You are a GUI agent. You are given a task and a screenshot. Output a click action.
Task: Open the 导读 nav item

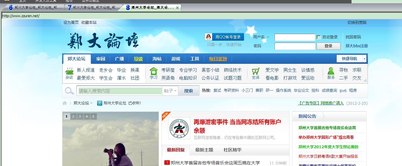pos(138,59)
